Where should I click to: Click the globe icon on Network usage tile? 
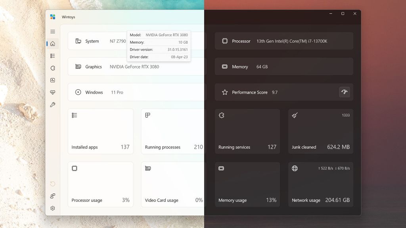coord(294,168)
